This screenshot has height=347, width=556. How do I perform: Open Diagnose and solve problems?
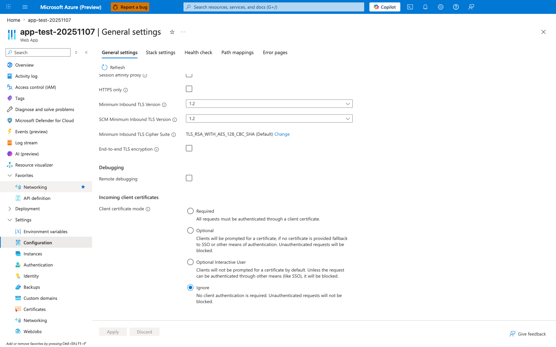[x=44, y=109]
